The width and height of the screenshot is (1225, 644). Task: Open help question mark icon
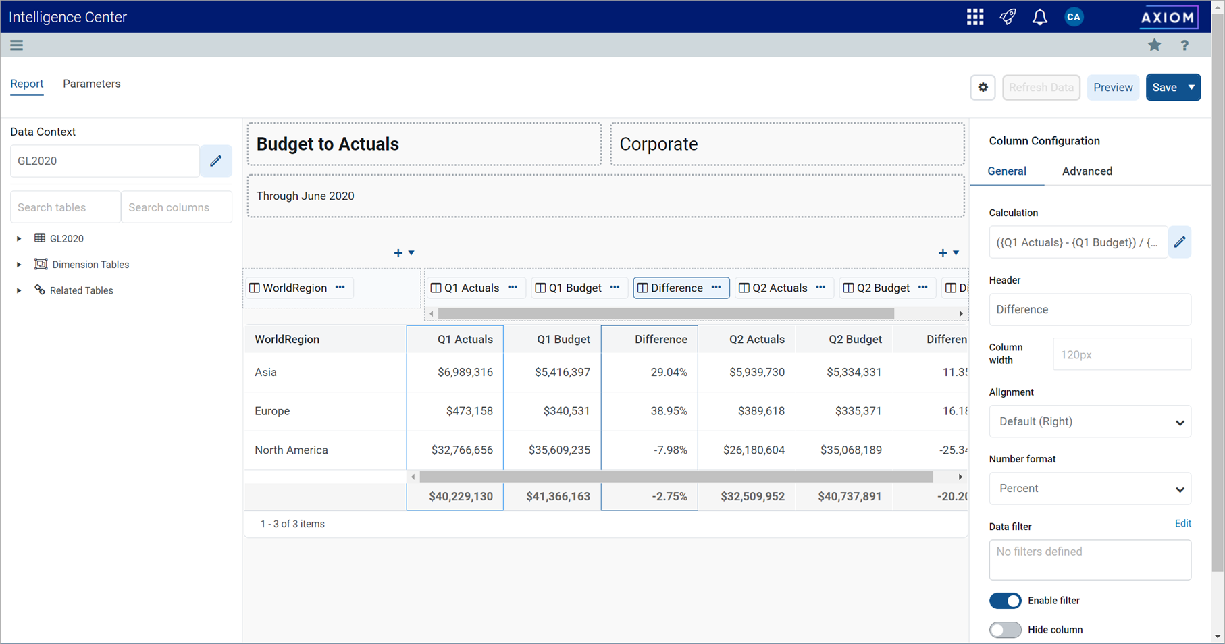[x=1184, y=45]
